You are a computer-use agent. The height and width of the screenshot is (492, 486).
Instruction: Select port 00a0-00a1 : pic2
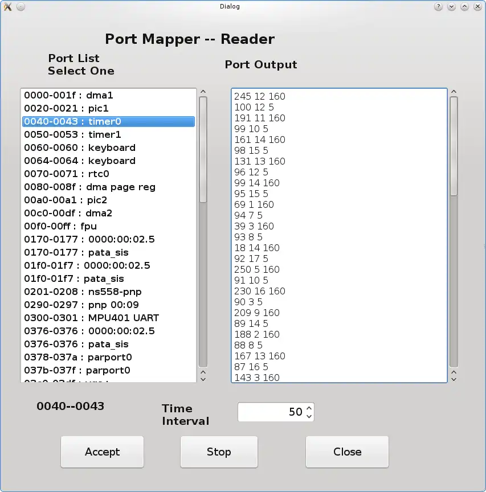click(108, 200)
